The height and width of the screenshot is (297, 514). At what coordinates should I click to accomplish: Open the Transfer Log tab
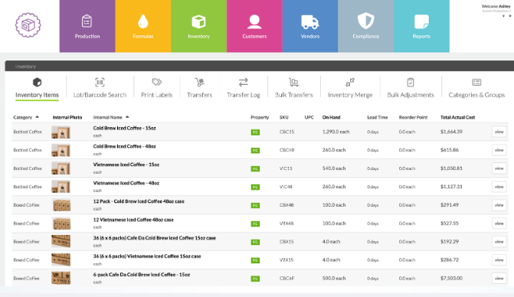point(244,89)
